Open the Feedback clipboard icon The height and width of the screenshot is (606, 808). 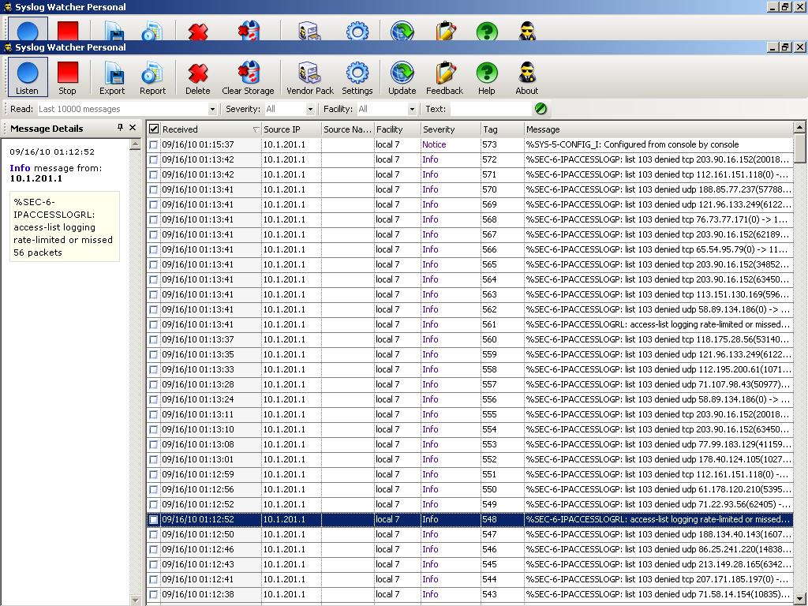445,73
